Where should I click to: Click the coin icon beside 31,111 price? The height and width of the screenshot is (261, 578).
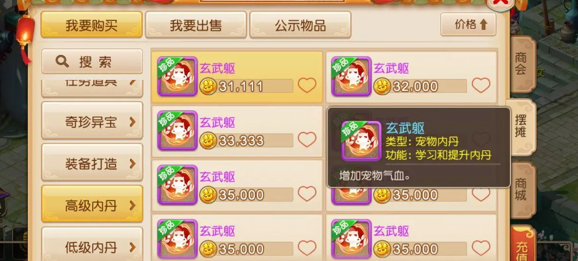click(x=208, y=87)
